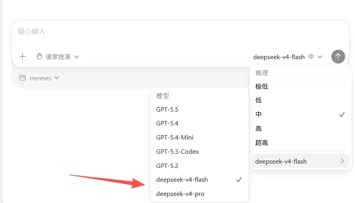Screen dimensions: 355x203
Task: Click the plus attachment icon
Action: 22,57
